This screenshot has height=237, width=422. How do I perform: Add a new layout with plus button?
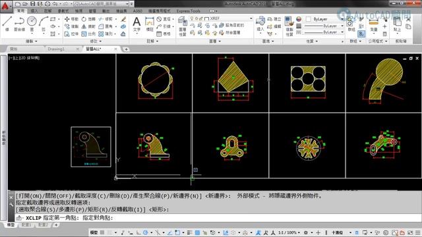click(x=56, y=225)
